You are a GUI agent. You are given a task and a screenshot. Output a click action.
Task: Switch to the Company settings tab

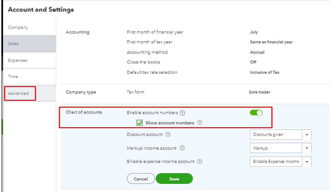click(18, 27)
